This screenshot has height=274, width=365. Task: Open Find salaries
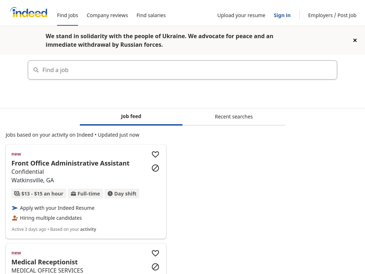pyautogui.click(x=151, y=15)
